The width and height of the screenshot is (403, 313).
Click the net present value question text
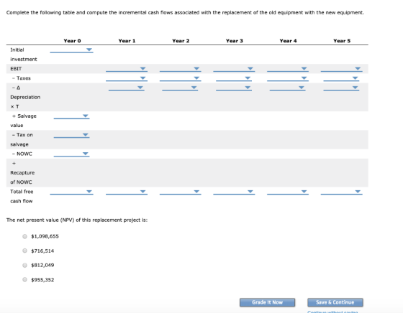(x=77, y=220)
